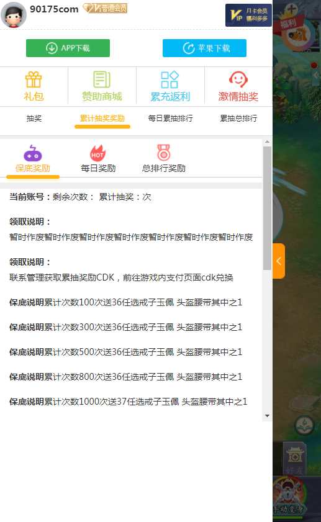Click the vertical scrollbar thumb

267,208
